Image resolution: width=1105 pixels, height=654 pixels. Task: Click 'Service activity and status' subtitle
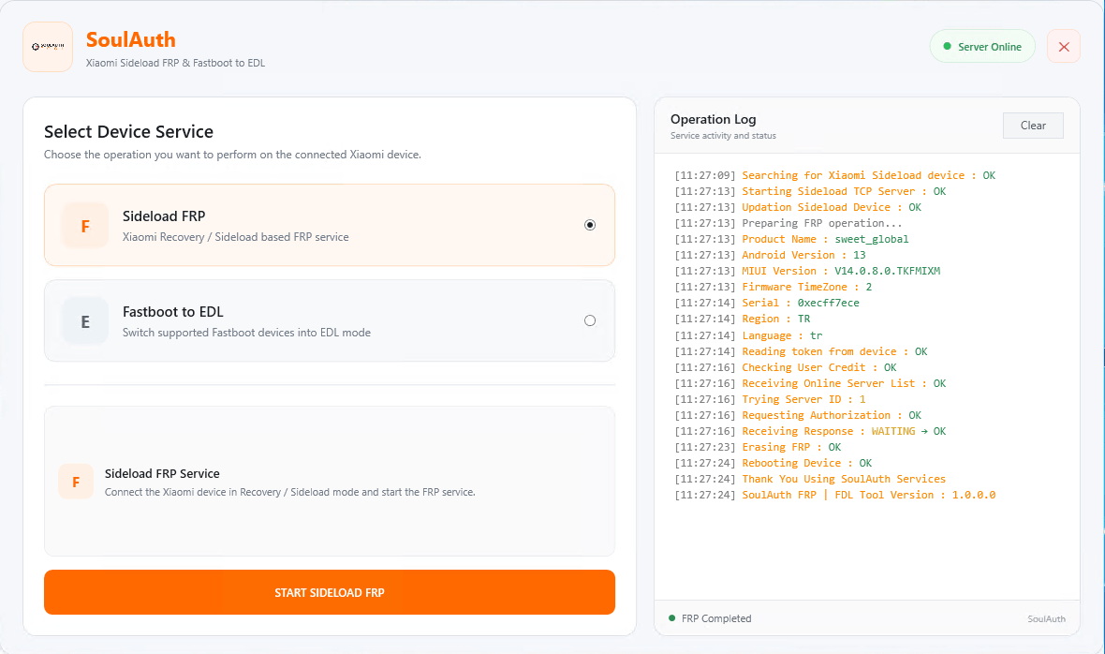[x=723, y=135]
